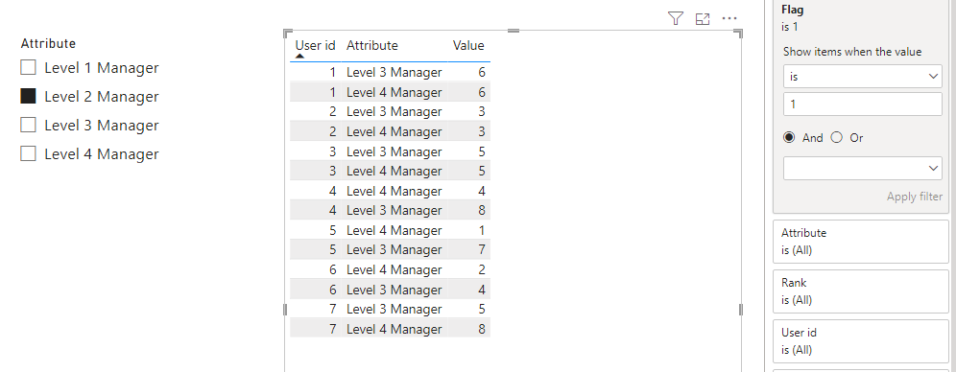Sort table by User id column header

315,45
